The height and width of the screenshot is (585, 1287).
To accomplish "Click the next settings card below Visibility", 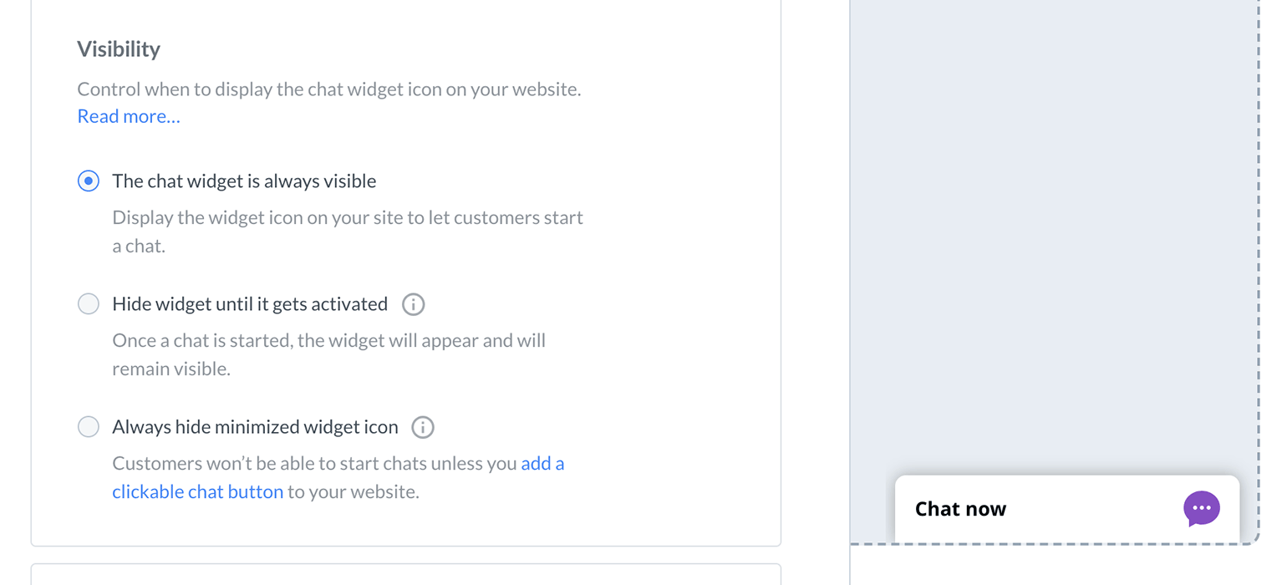I will pyautogui.click(x=406, y=577).
